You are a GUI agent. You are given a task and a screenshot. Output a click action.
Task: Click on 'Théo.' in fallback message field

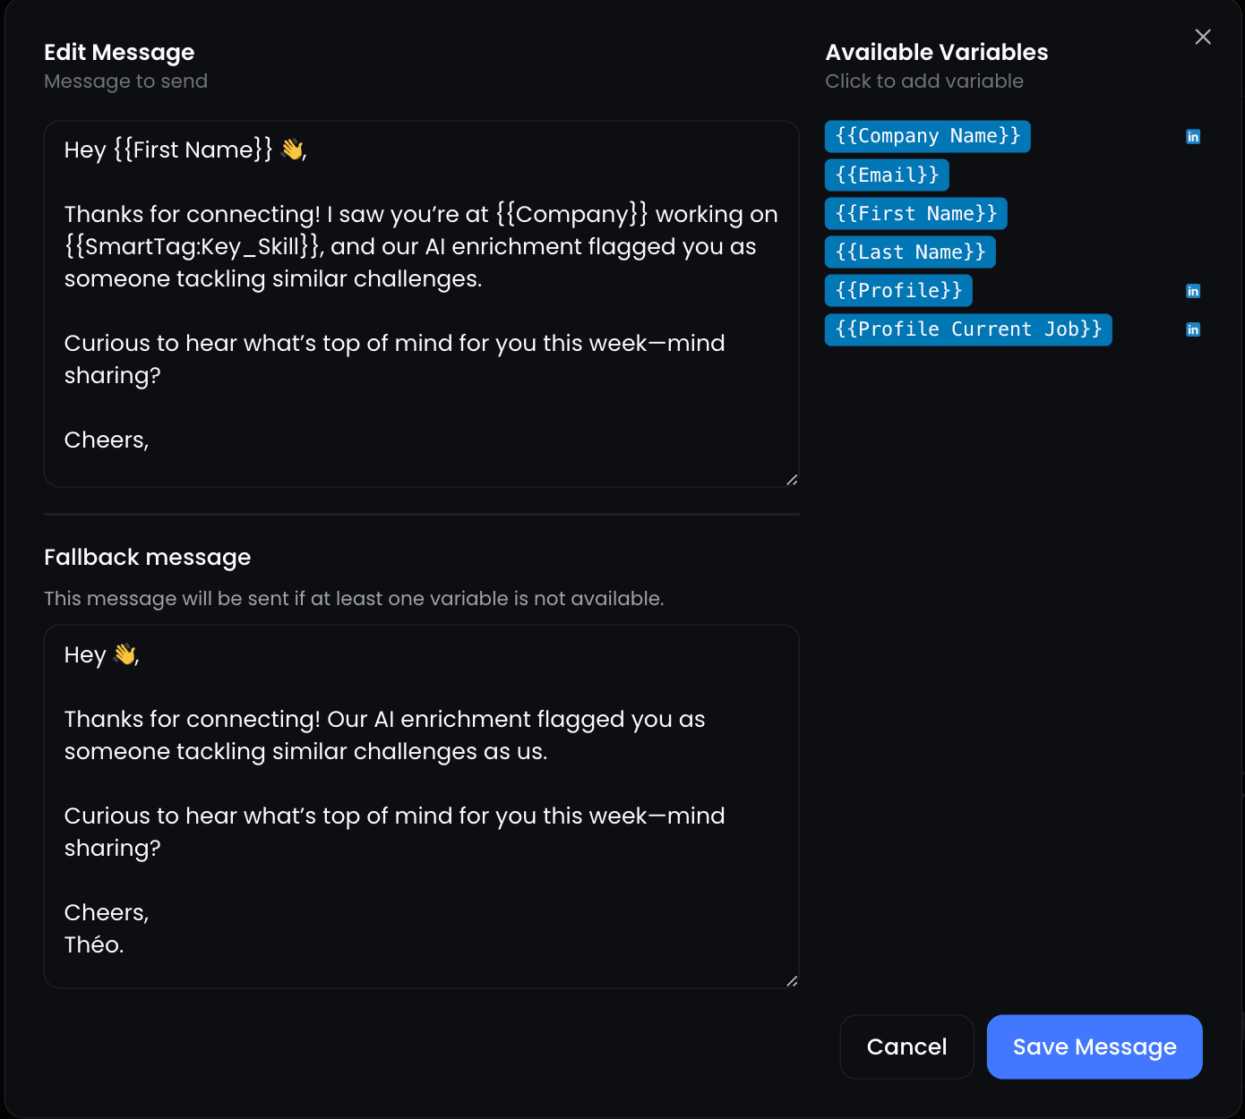tap(94, 944)
